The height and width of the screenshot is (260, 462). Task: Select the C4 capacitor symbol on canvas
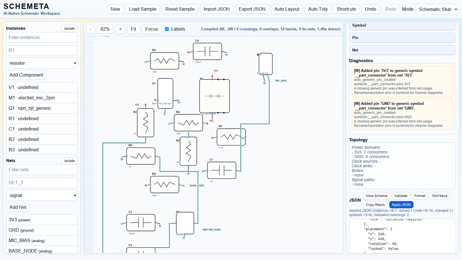[207, 51]
